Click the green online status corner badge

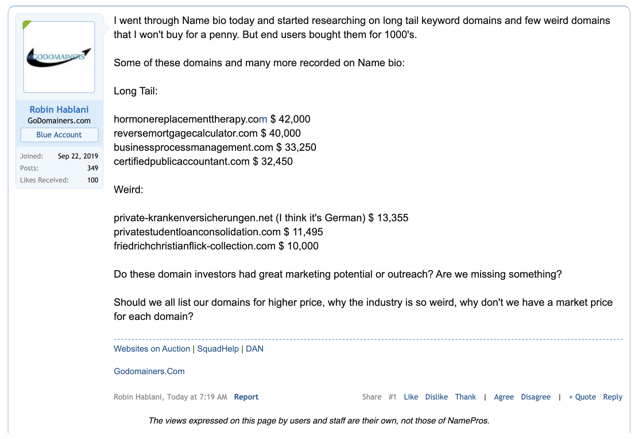(x=26, y=24)
